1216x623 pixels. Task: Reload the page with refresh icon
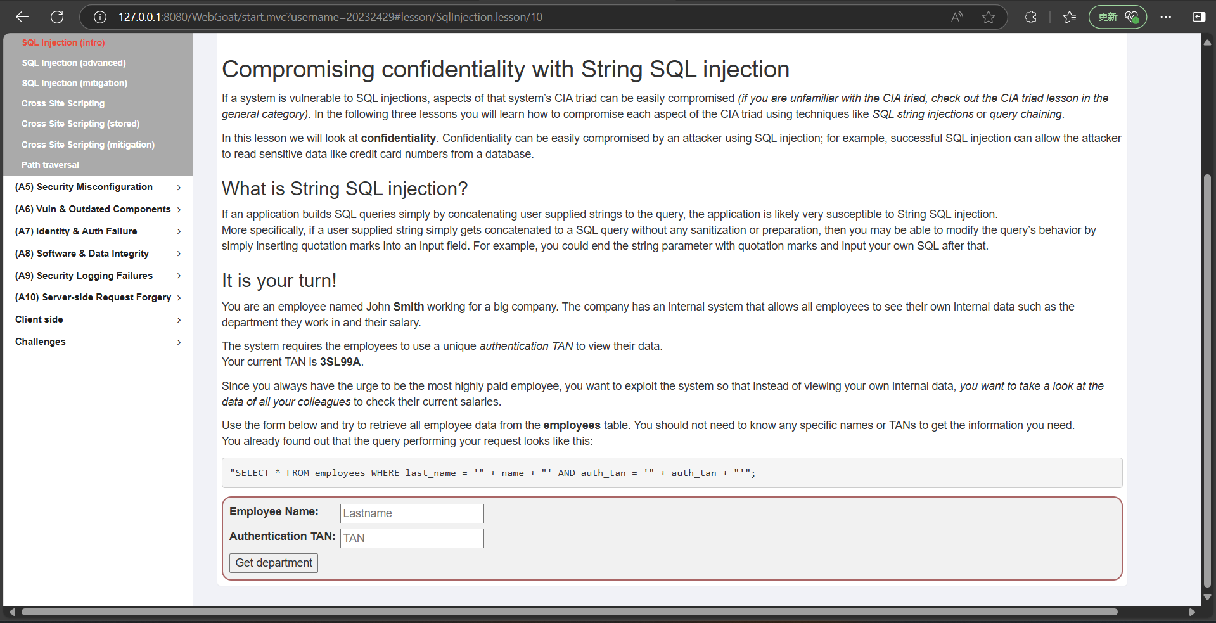click(57, 17)
